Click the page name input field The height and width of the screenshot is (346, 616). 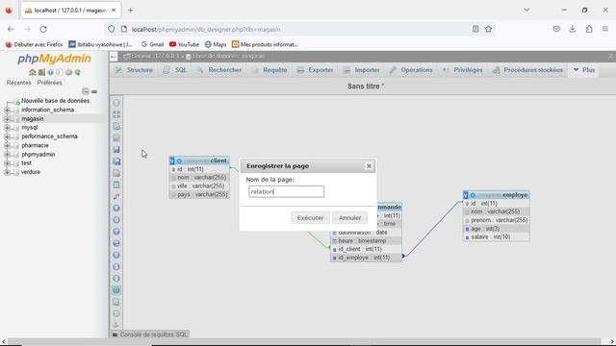[287, 191]
